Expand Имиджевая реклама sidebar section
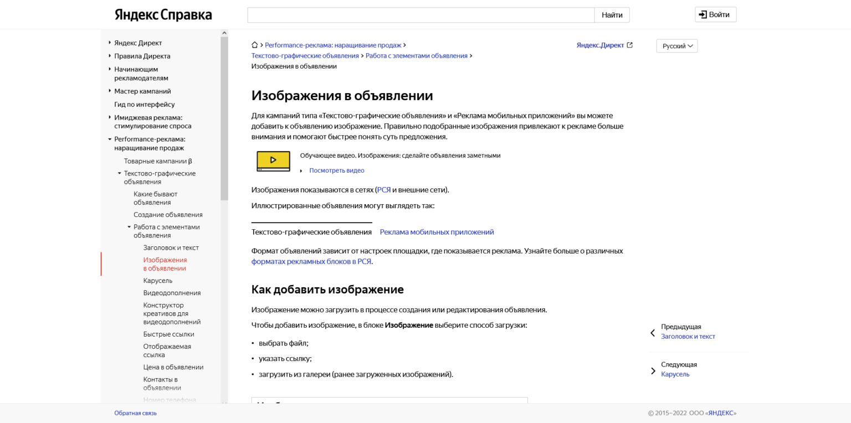The width and height of the screenshot is (851, 423). (110, 117)
